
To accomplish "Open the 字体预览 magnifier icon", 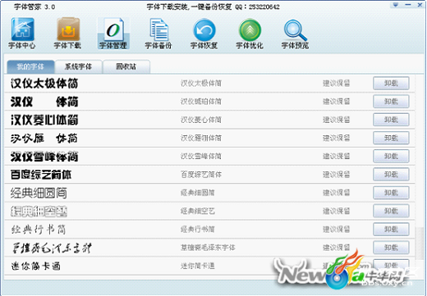I will (296, 34).
